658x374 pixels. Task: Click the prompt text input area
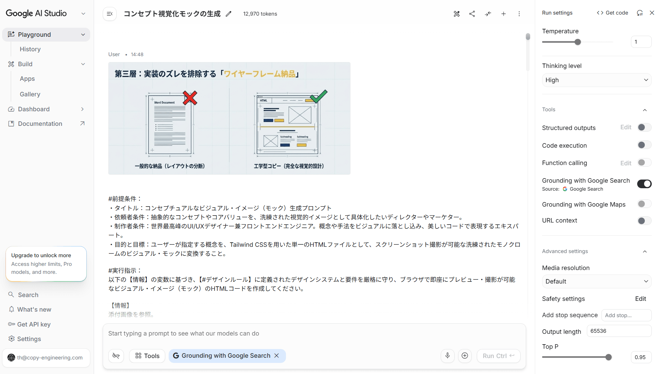[x=314, y=333]
